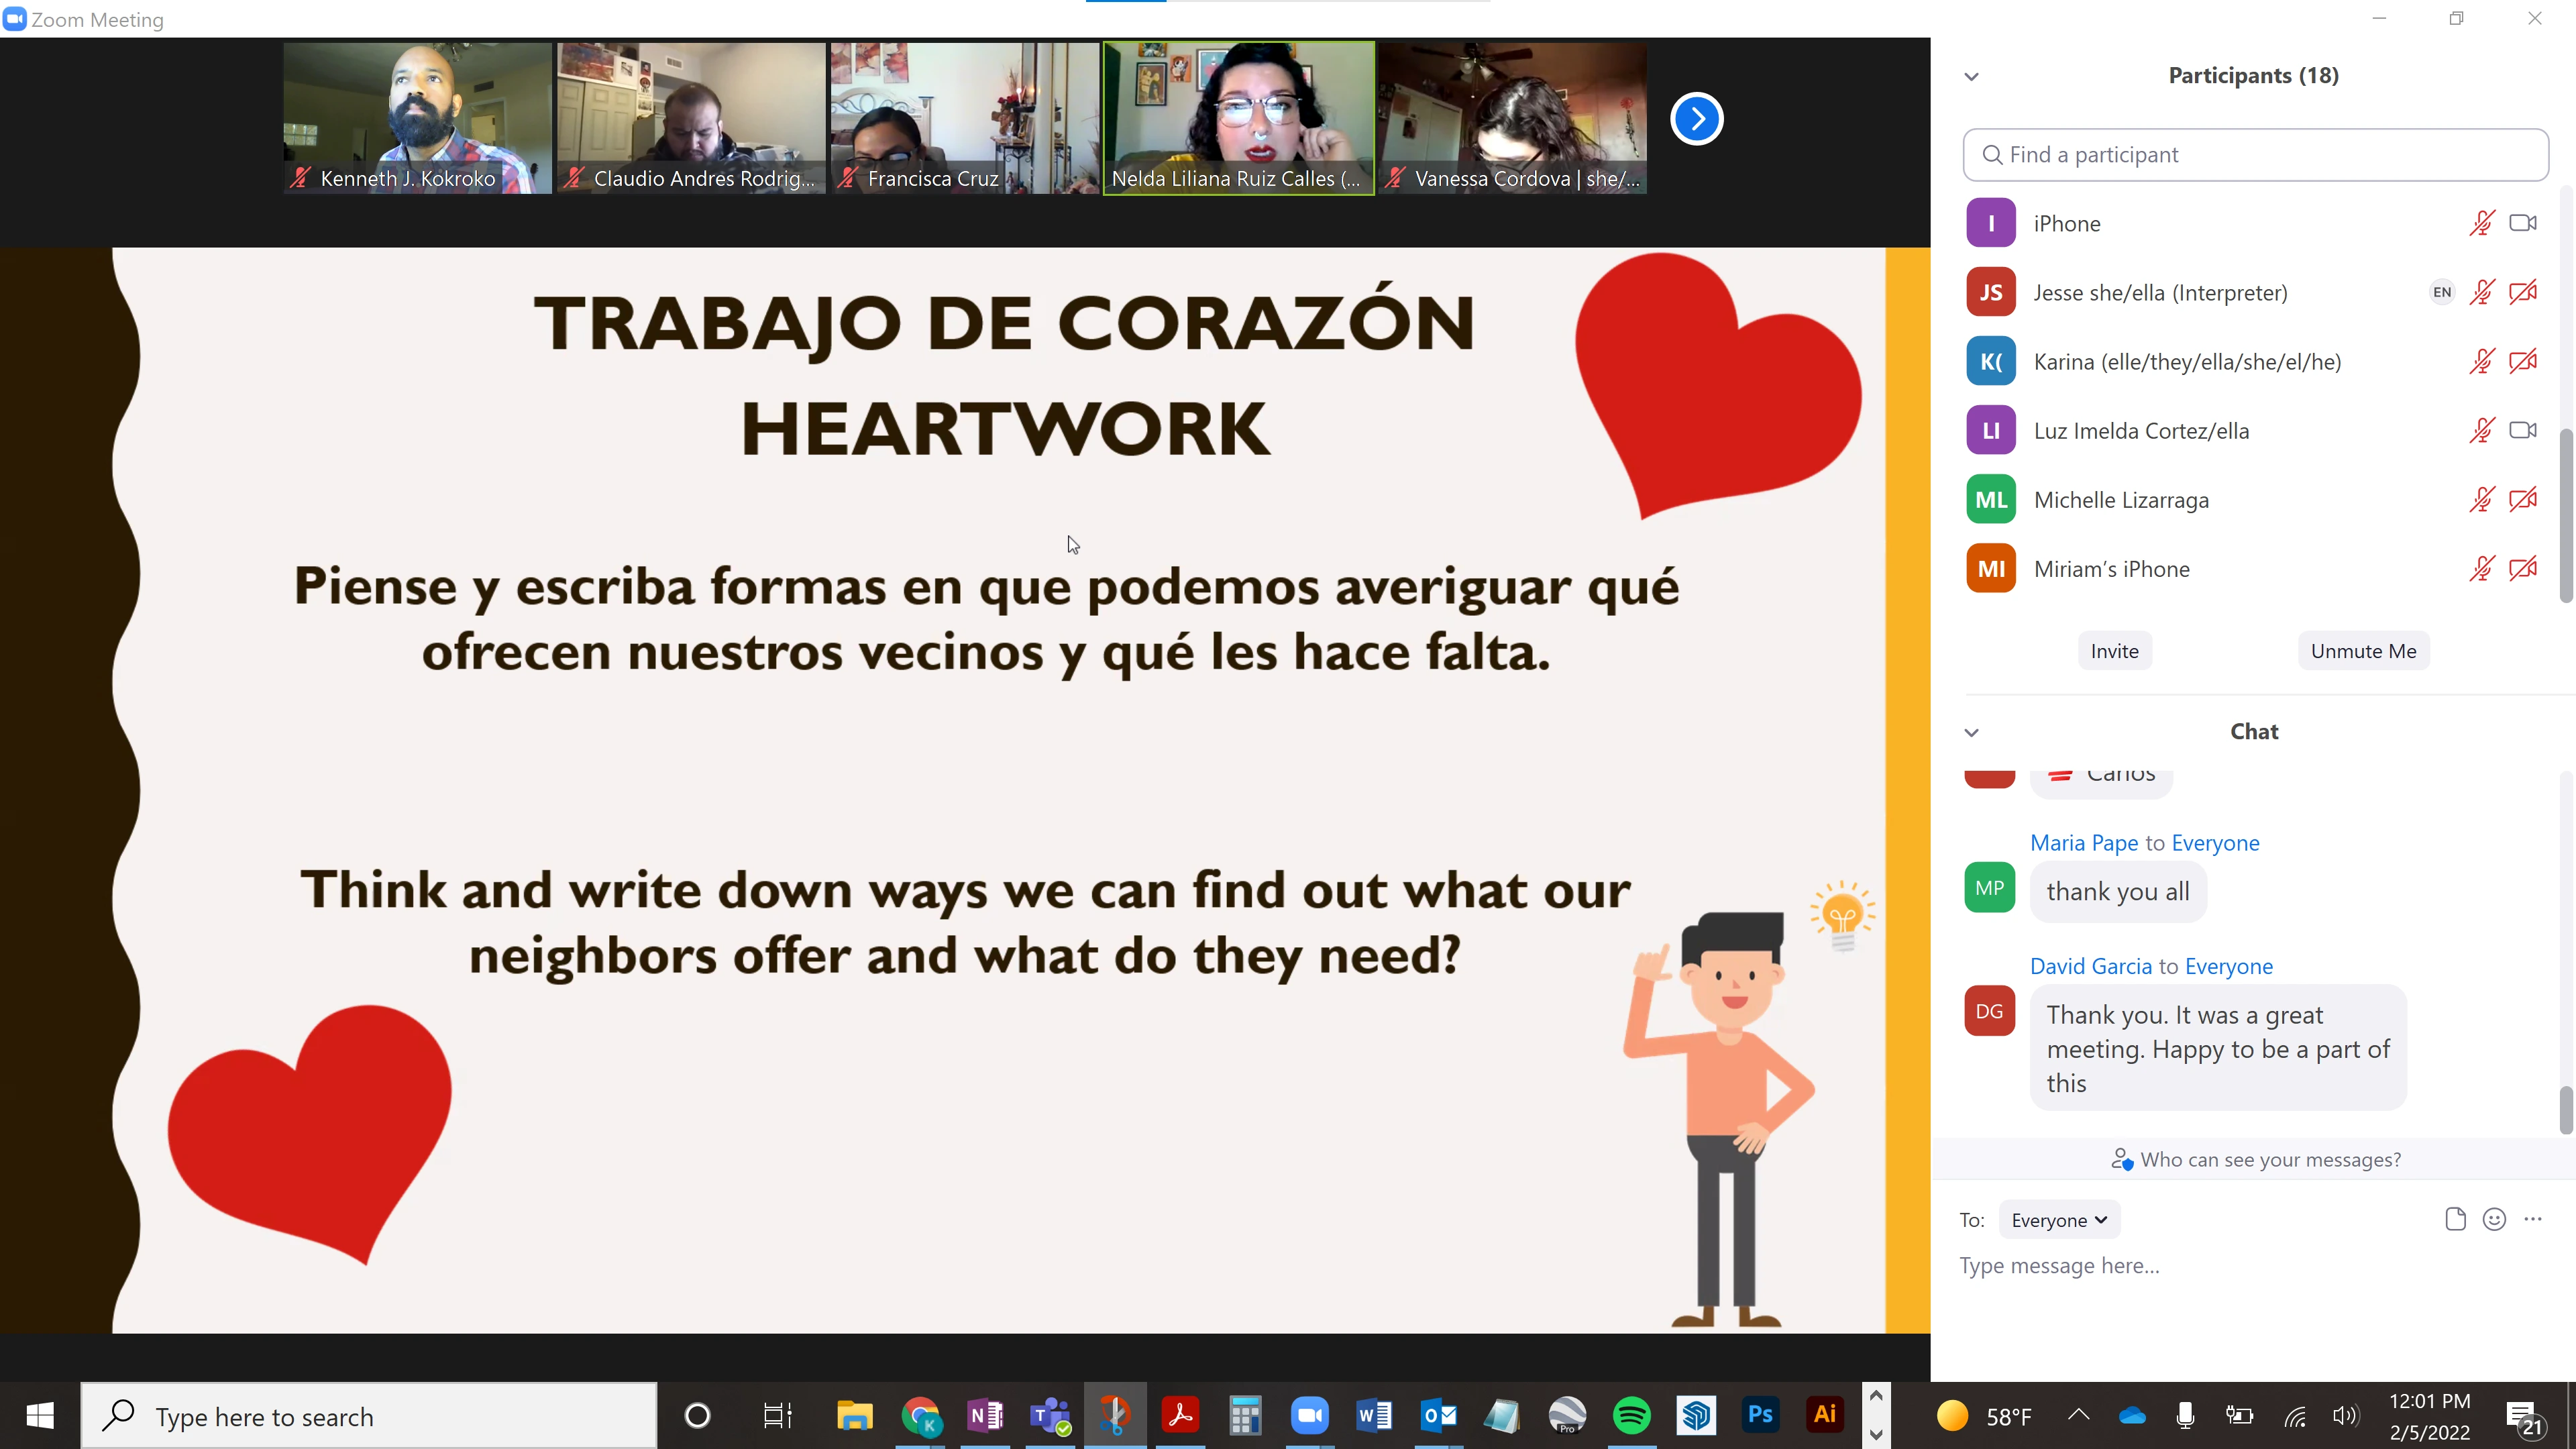Select Miriam's iPhone participant entry

(x=2111, y=569)
